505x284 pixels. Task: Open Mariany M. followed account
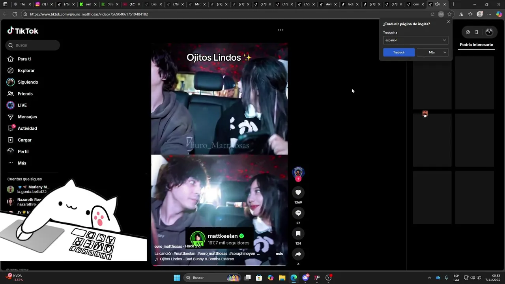click(28, 189)
